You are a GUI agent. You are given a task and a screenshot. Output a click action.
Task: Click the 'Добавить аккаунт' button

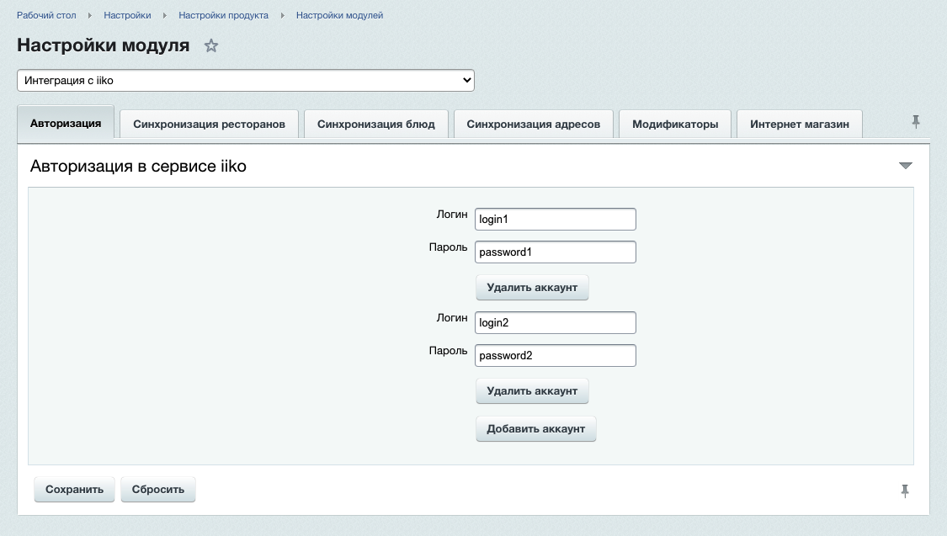[535, 428]
